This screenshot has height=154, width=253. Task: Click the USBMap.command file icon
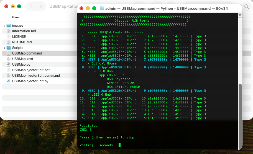[x=9, y=53]
